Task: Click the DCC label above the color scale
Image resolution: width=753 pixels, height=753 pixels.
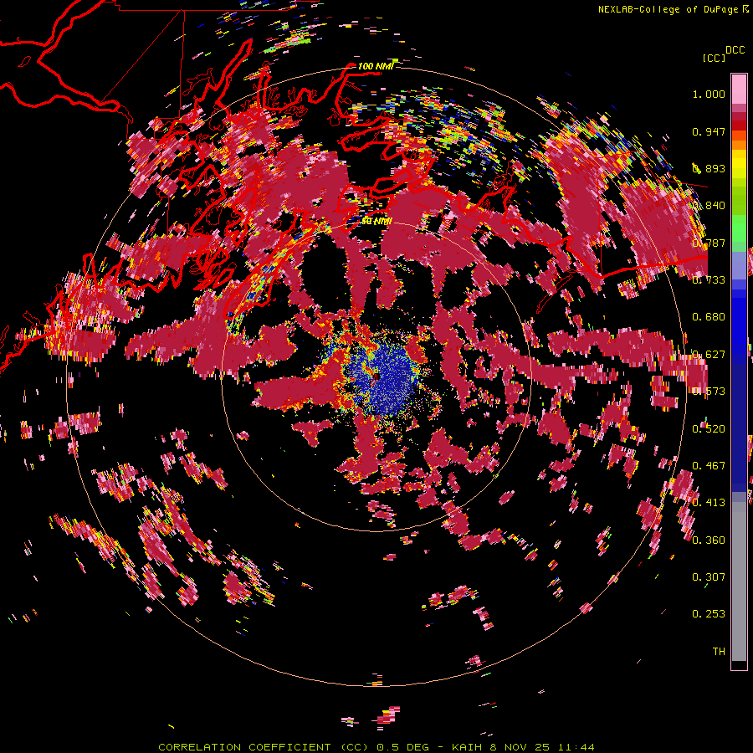Action: coord(735,50)
